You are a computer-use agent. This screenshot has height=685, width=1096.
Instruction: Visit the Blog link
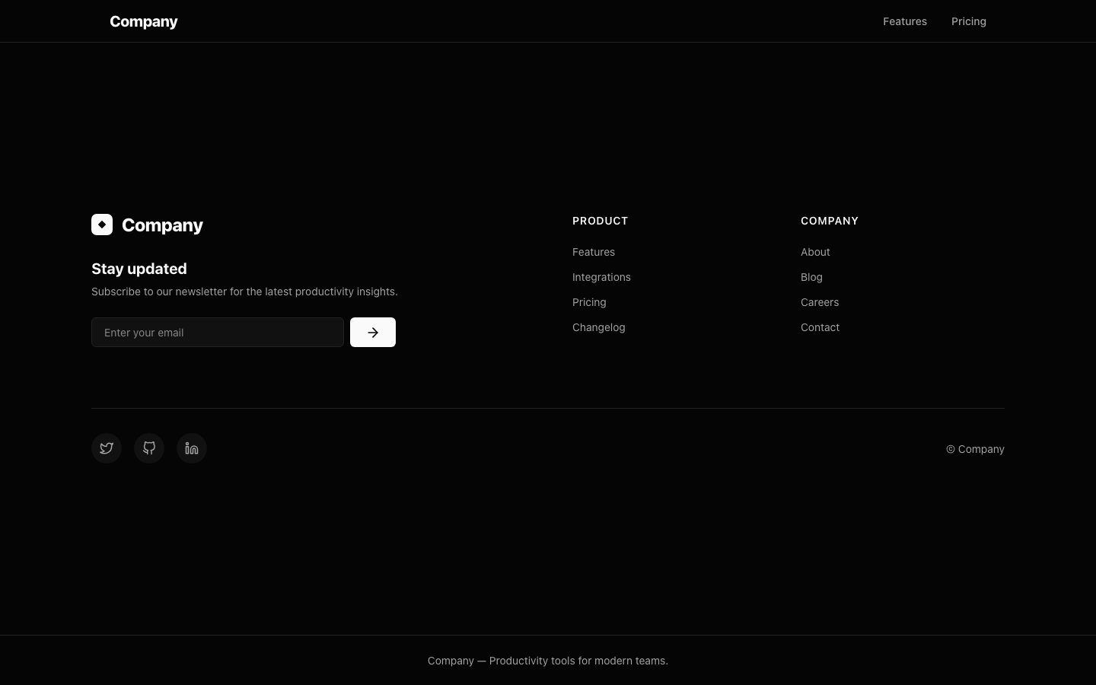(811, 277)
